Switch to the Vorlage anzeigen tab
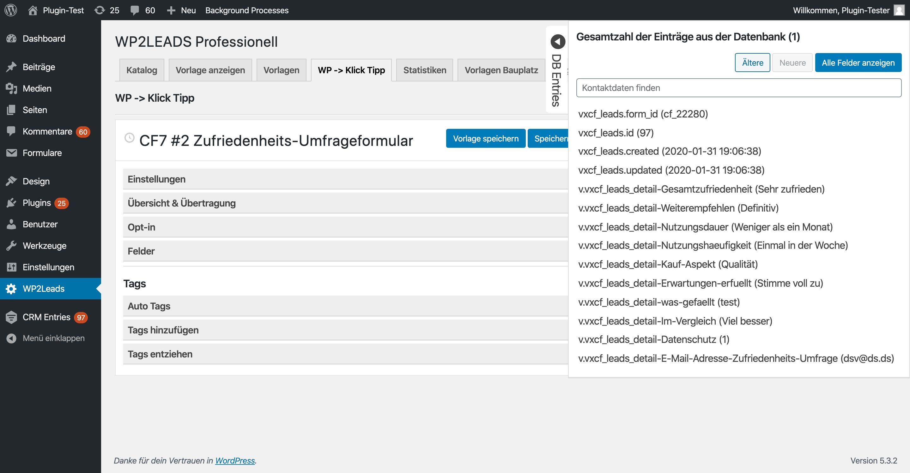The width and height of the screenshot is (910, 473). click(x=210, y=70)
